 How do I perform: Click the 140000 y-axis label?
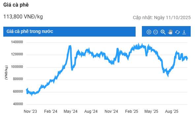coord(17,42)
